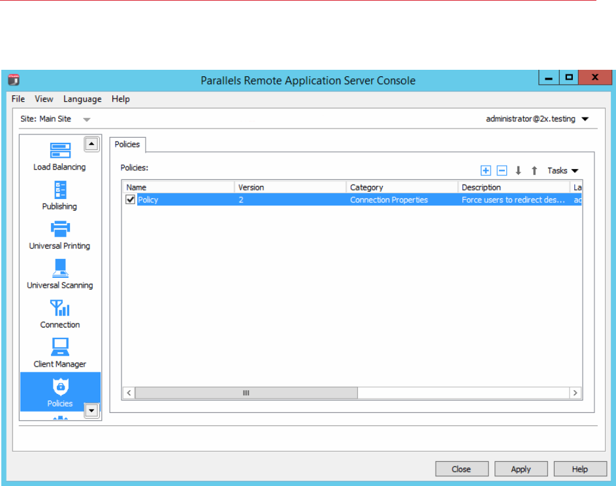The height and width of the screenshot is (486, 616).
Task: Open the Universal Scanning section
Action: [x=59, y=275]
